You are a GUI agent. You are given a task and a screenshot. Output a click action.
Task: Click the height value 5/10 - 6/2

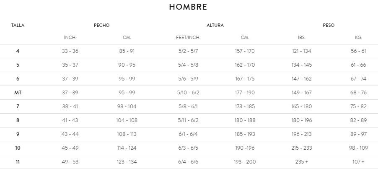tap(188, 93)
